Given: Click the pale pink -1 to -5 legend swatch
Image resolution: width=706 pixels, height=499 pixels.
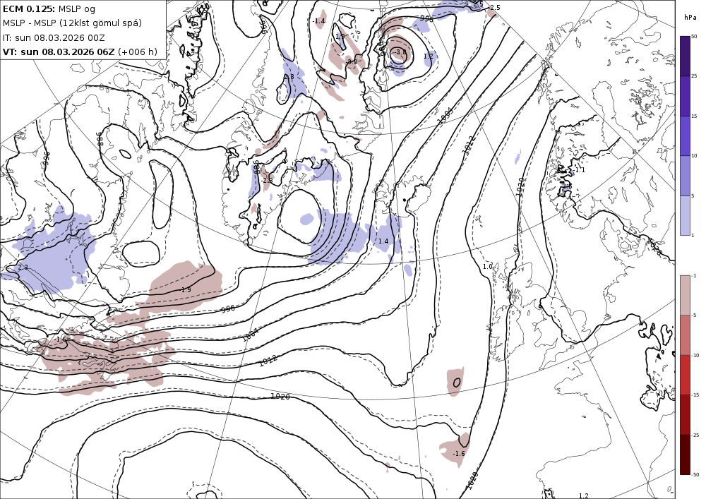Looking at the screenshot, I should coord(685,295).
